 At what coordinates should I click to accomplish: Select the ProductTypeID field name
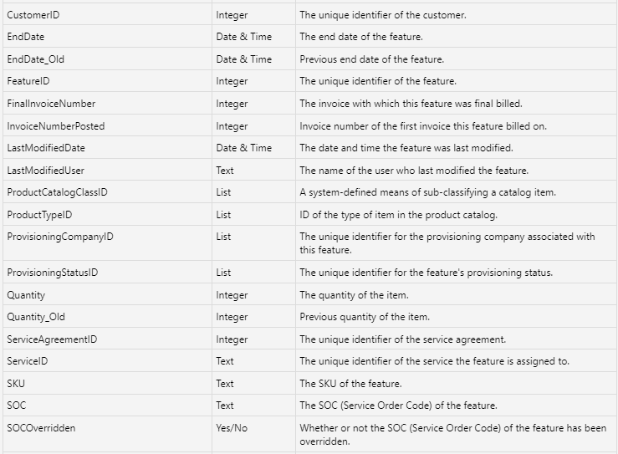(x=39, y=215)
